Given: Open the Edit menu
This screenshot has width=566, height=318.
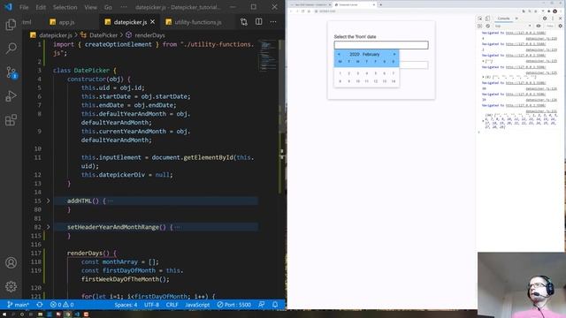Looking at the screenshot, I should [41, 7].
